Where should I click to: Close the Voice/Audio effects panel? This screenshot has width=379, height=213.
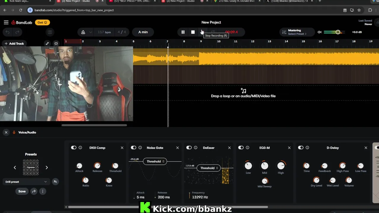(6, 132)
